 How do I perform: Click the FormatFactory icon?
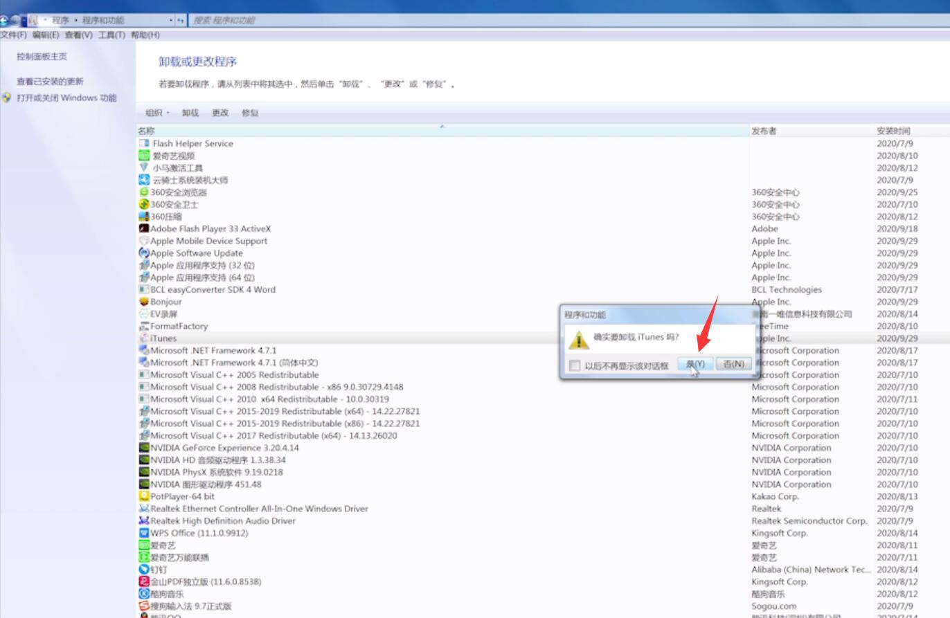pos(144,326)
